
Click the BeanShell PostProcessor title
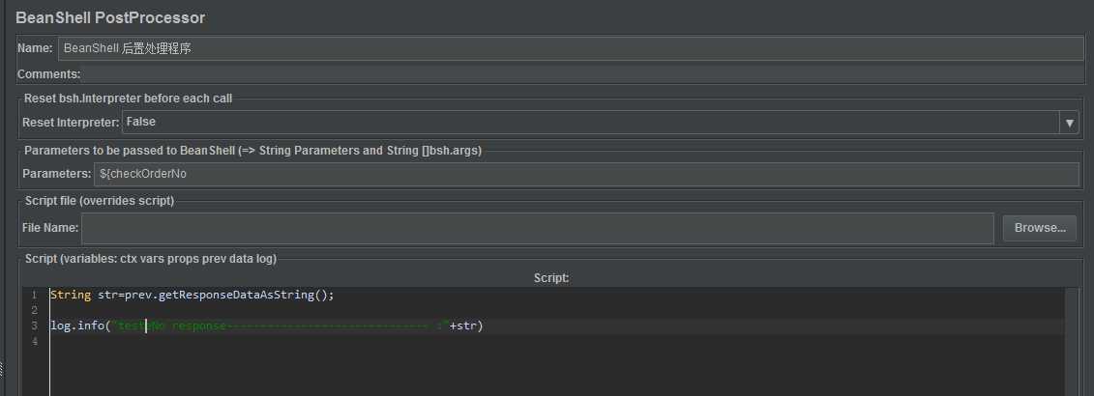coord(110,17)
